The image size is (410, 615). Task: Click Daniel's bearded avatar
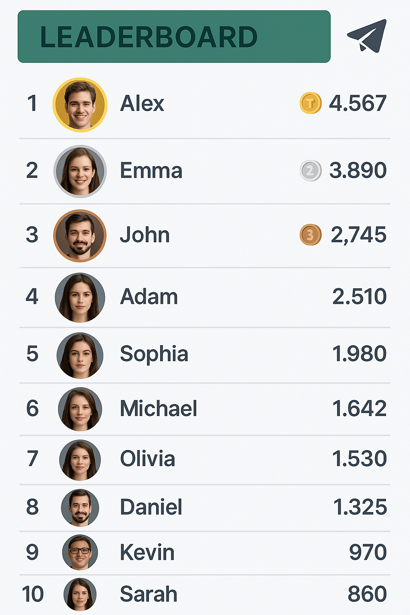[80, 508]
